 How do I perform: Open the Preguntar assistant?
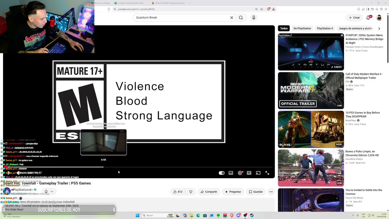click(x=233, y=192)
